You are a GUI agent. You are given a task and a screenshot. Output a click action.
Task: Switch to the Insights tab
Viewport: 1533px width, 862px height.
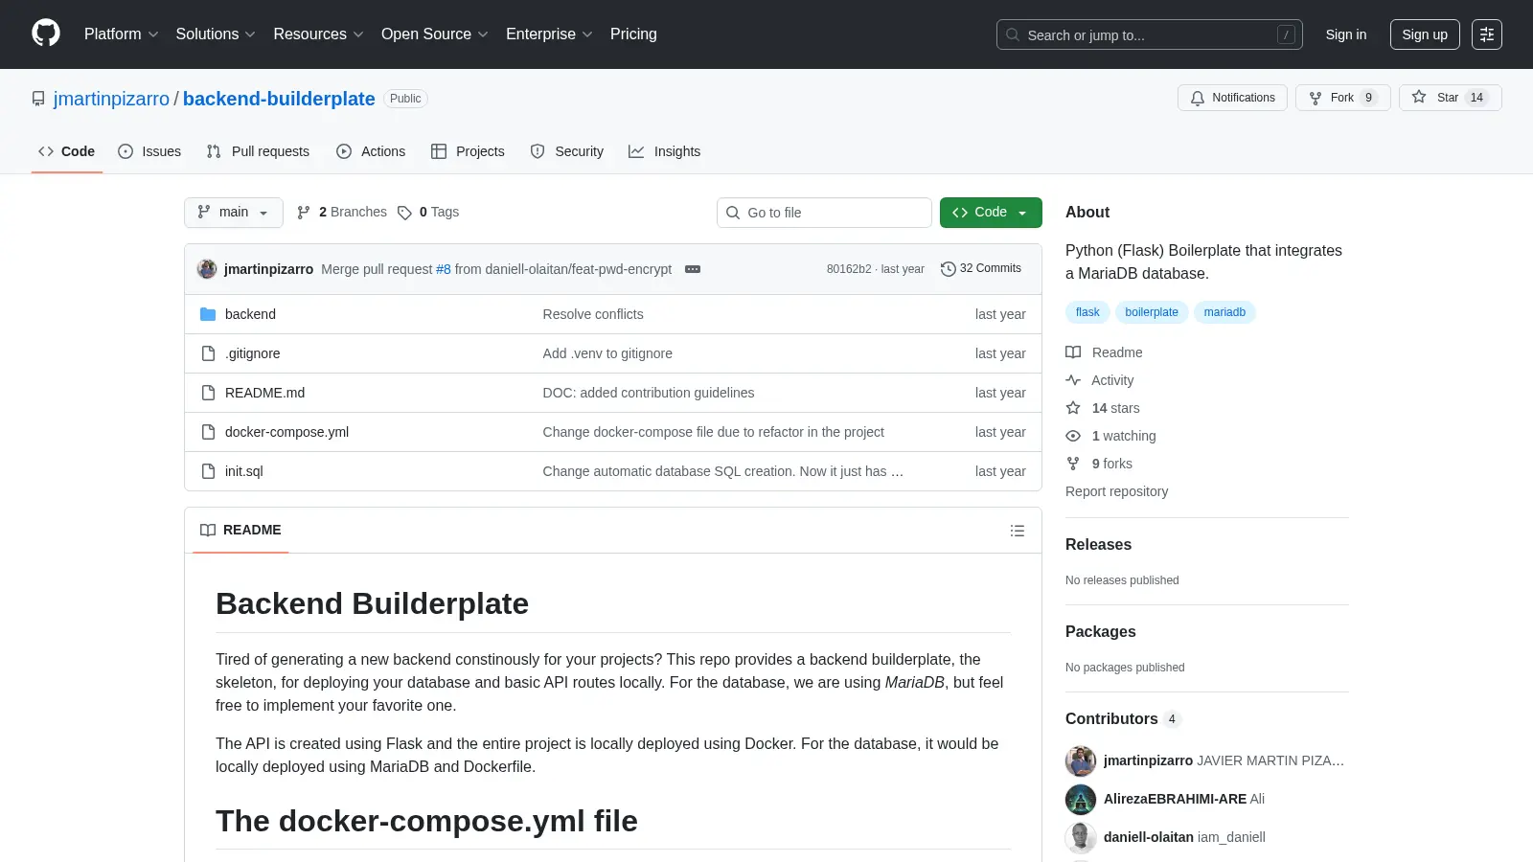(665, 151)
